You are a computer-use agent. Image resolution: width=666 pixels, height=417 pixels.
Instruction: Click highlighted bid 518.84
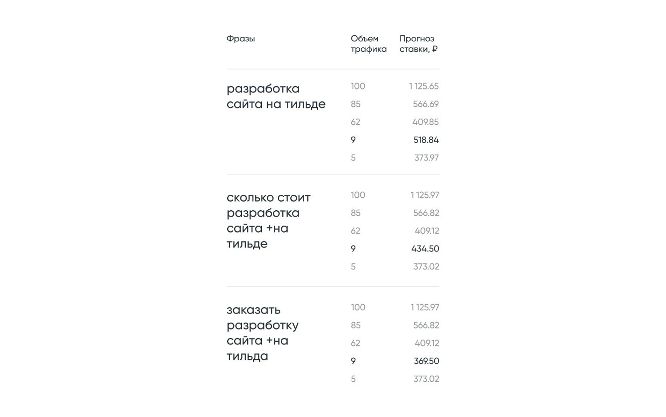tap(426, 140)
